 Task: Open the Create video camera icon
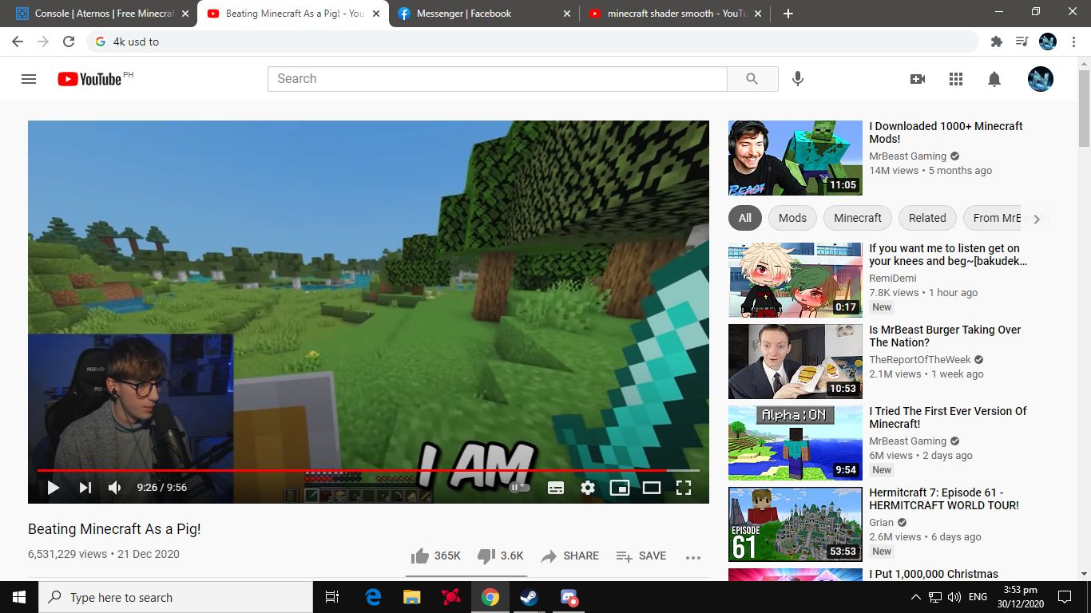click(x=918, y=78)
